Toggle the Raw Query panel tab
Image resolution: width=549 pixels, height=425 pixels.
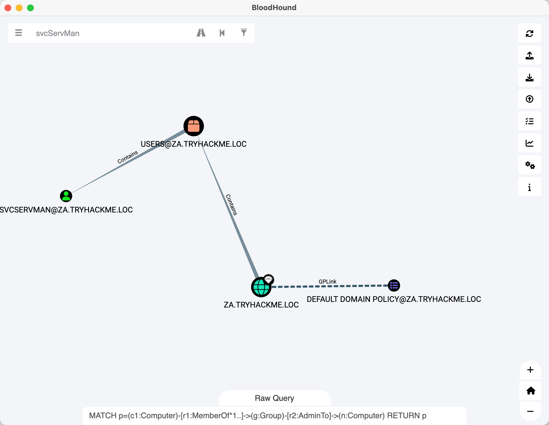click(x=274, y=398)
